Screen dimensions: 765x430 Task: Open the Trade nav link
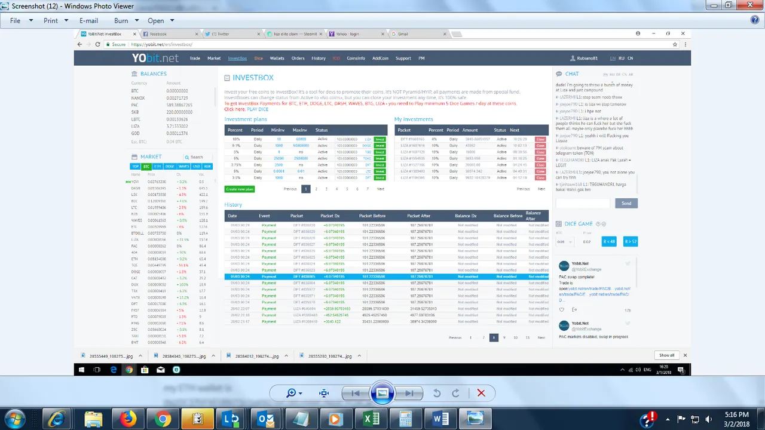pos(195,59)
